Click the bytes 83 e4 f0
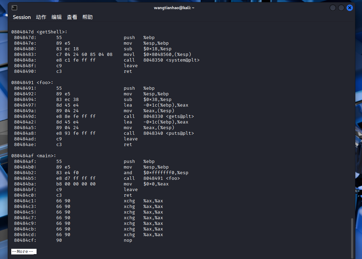The image size is (362, 259). pyautogui.click(x=67, y=173)
